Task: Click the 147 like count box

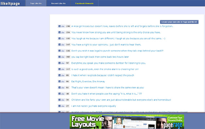Action: 68,45
